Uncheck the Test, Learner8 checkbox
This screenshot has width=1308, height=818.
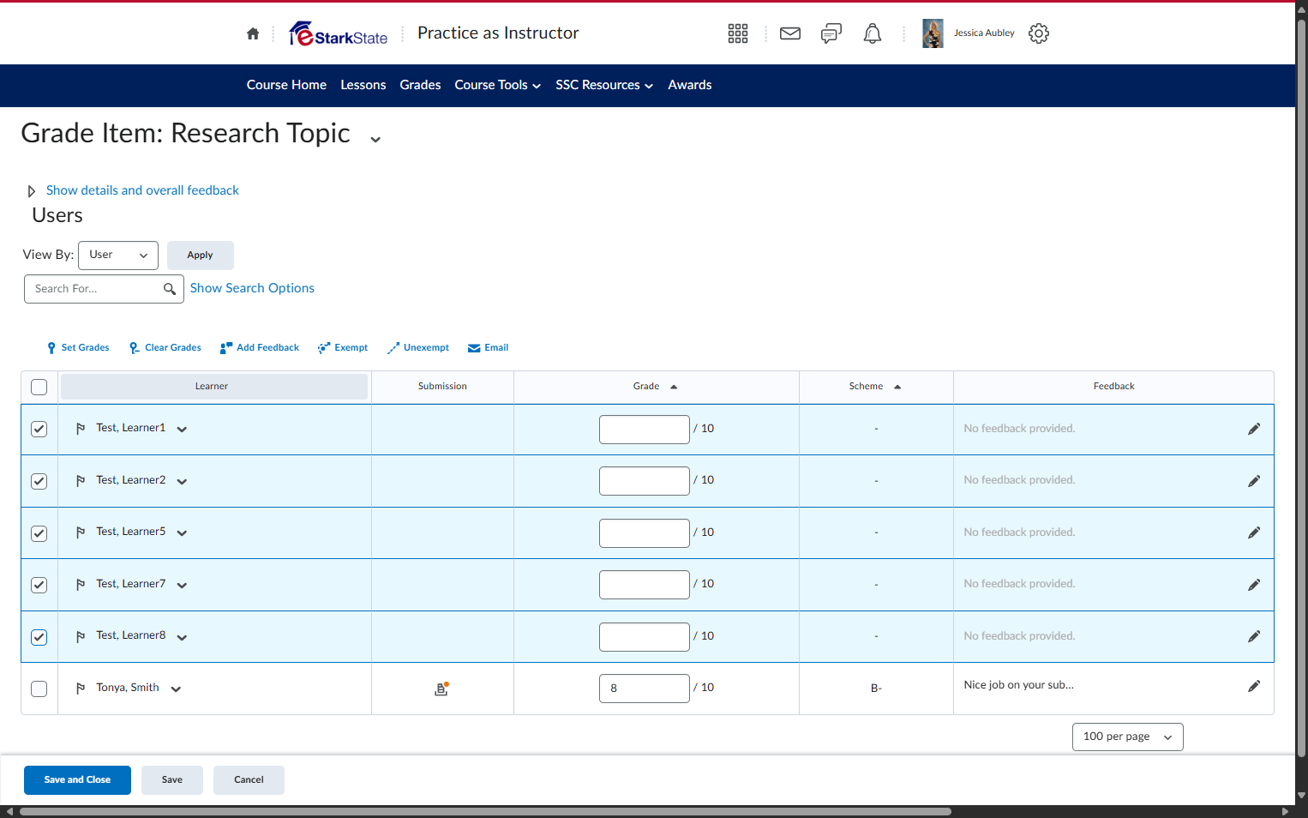(39, 637)
